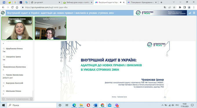The width and height of the screenshot is (197, 108).
Task: Send the chat message button
Action: pos(31,99)
